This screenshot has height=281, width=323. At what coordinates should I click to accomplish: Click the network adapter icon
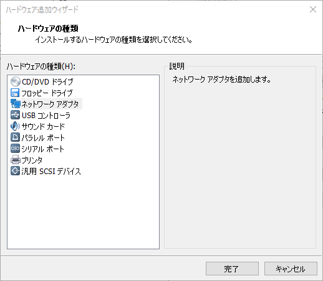(16, 104)
